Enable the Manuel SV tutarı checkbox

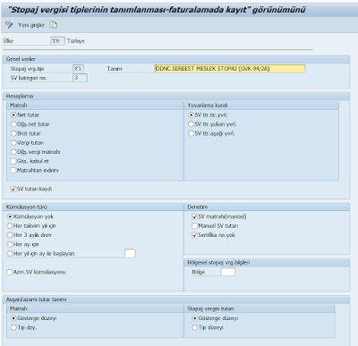(194, 226)
